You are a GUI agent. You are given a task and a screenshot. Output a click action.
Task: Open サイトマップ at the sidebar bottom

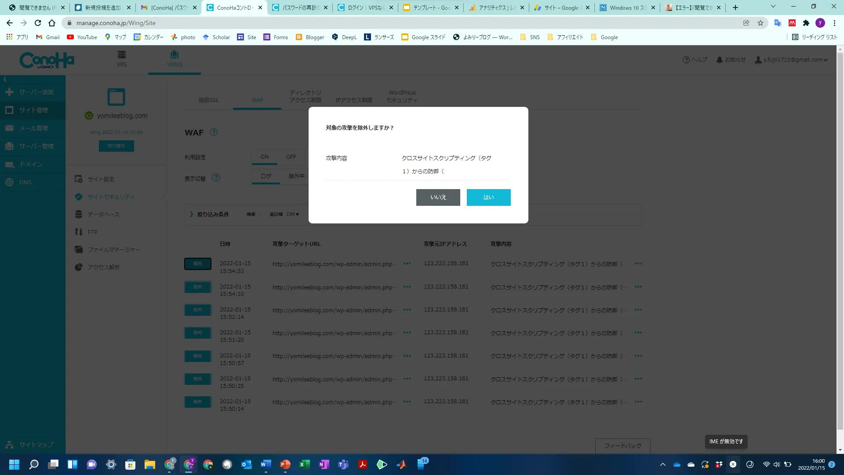click(33, 445)
